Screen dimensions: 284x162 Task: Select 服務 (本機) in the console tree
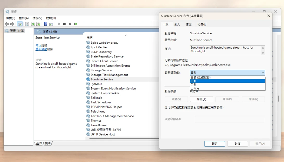coord(15,31)
